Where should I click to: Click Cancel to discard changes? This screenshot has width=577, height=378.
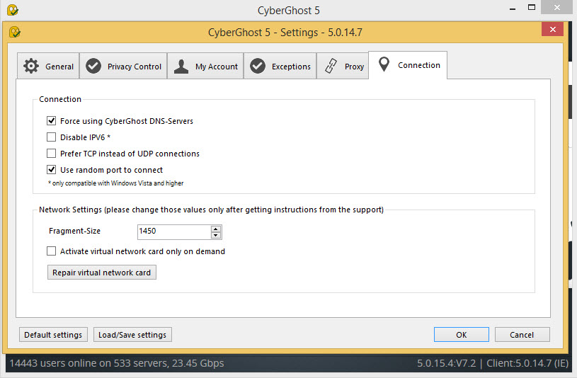tap(522, 335)
